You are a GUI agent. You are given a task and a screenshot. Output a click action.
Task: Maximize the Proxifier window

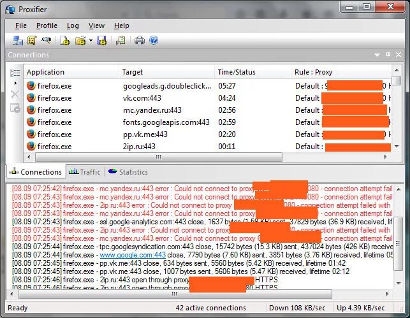(367, 6)
